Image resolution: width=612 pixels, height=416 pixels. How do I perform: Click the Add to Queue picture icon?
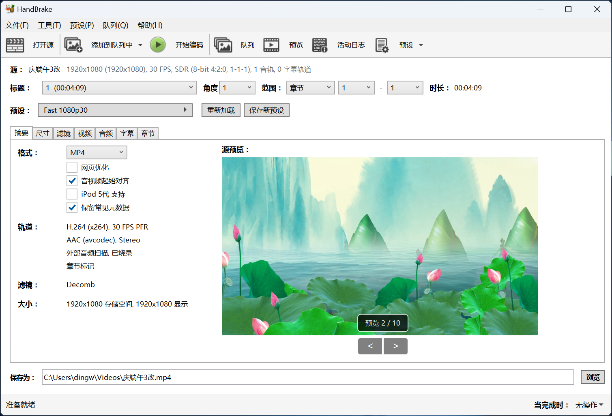(x=73, y=45)
